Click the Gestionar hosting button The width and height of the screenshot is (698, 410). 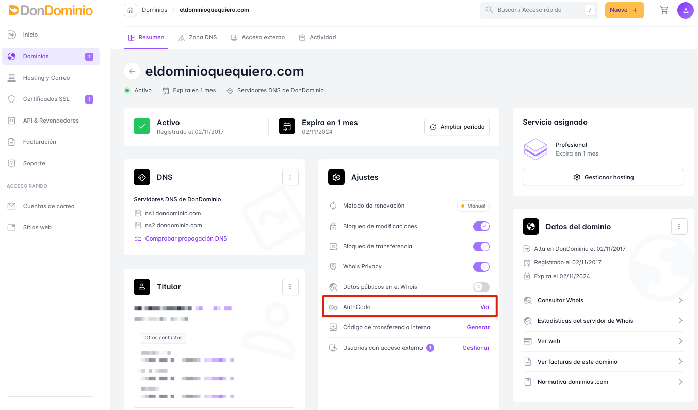point(603,177)
